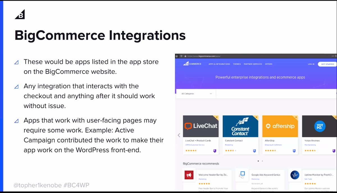Image resolution: width=337 pixels, height=193 pixels.
Task: Select the second carousel page dot
Action: coord(262,161)
